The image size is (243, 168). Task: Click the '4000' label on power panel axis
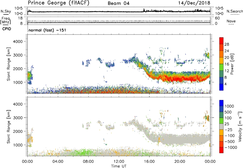click(x=18, y=42)
